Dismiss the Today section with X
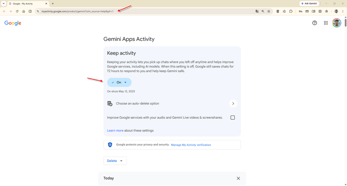Viewport: 347px width, 186px height. click(x=238, y=178)
